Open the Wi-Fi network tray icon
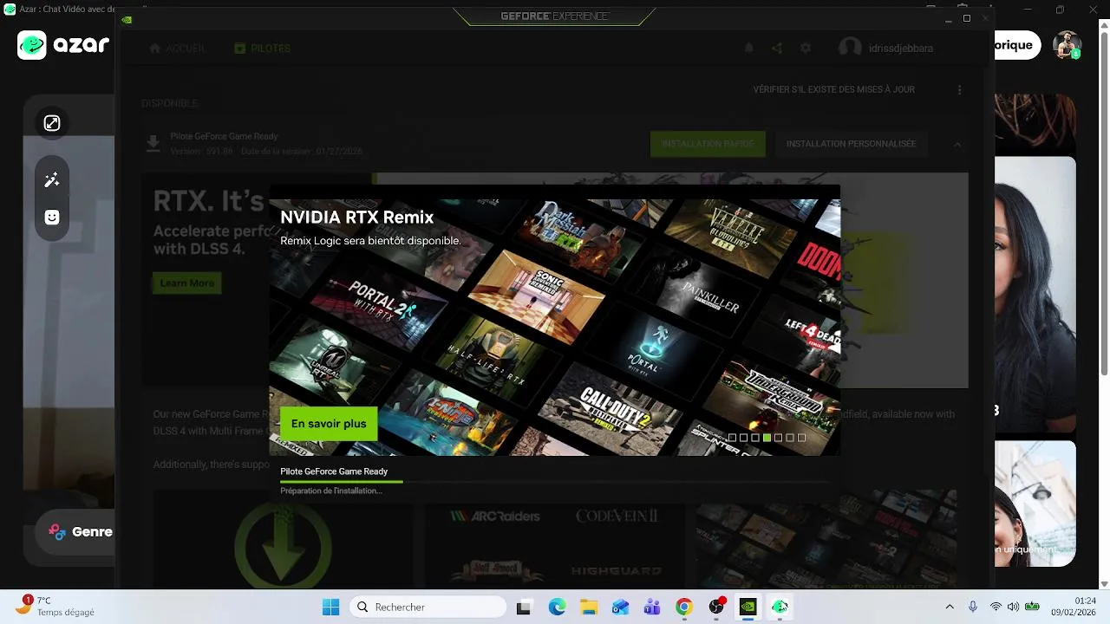The image size is (1110, 624). tap(996, 607)
